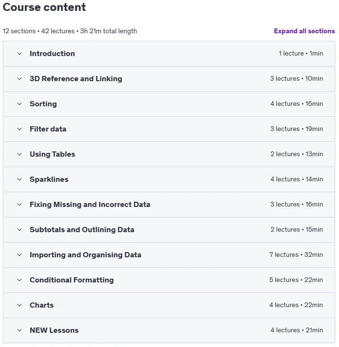This screenshot has width=339, height=347.
Task: Select the Sparklines section heading
Action: [49, 179]
